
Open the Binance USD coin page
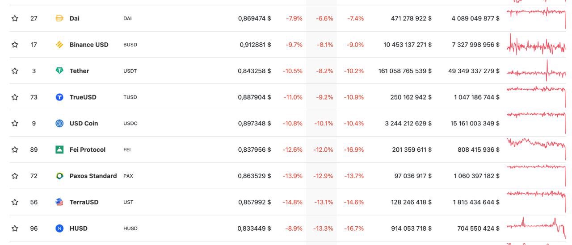click(x=89, y=45)
